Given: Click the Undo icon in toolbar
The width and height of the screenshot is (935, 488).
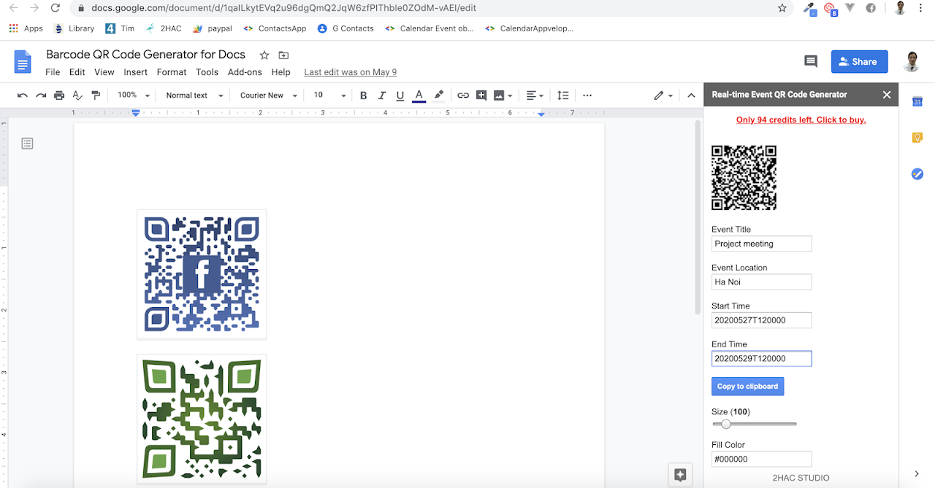Looking at the screenshot, I should click(x=23, y=96).
